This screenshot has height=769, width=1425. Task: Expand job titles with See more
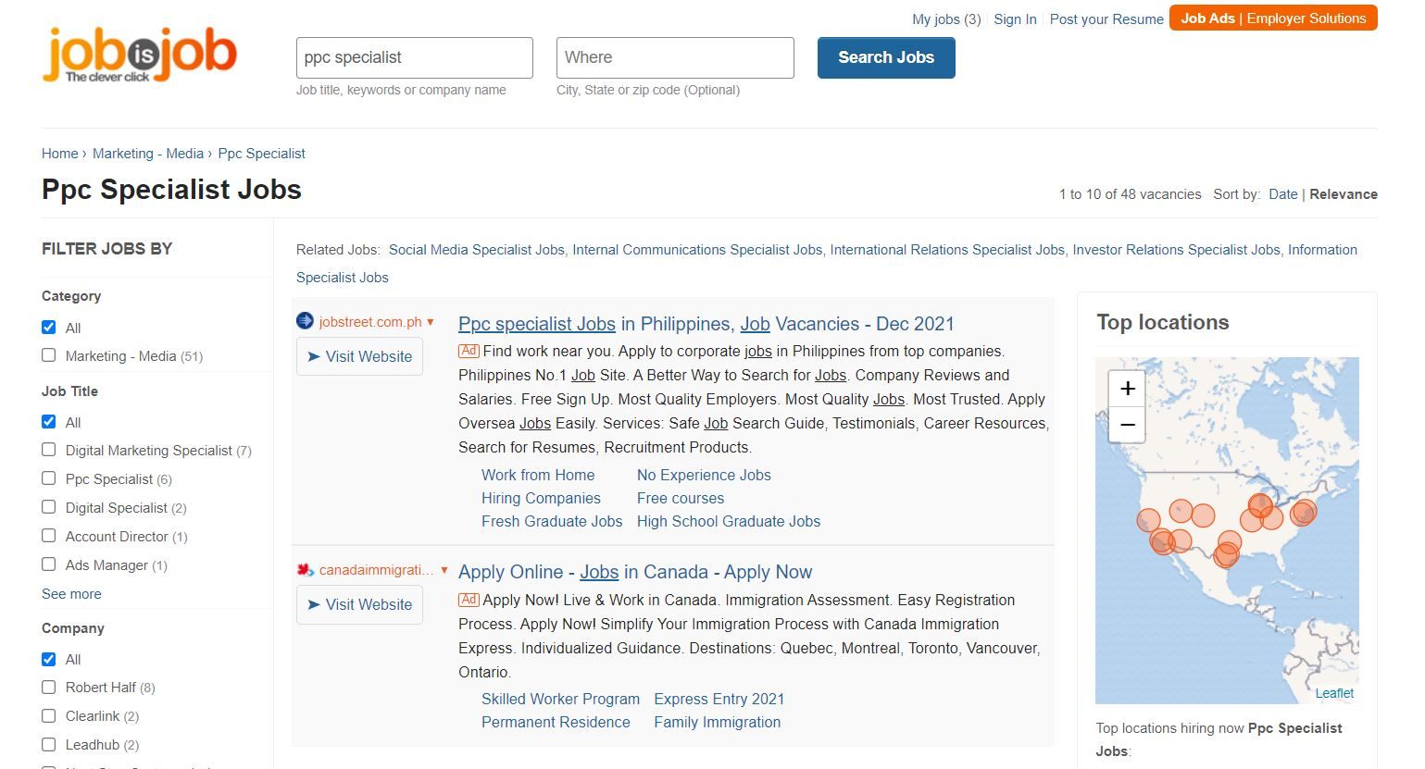pyautogui.click(x=71, y=594)
